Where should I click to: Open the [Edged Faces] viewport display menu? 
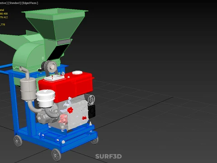[30, 3]
